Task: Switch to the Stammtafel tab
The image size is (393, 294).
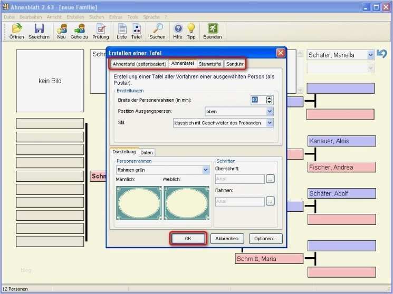Action: [210, 64]
